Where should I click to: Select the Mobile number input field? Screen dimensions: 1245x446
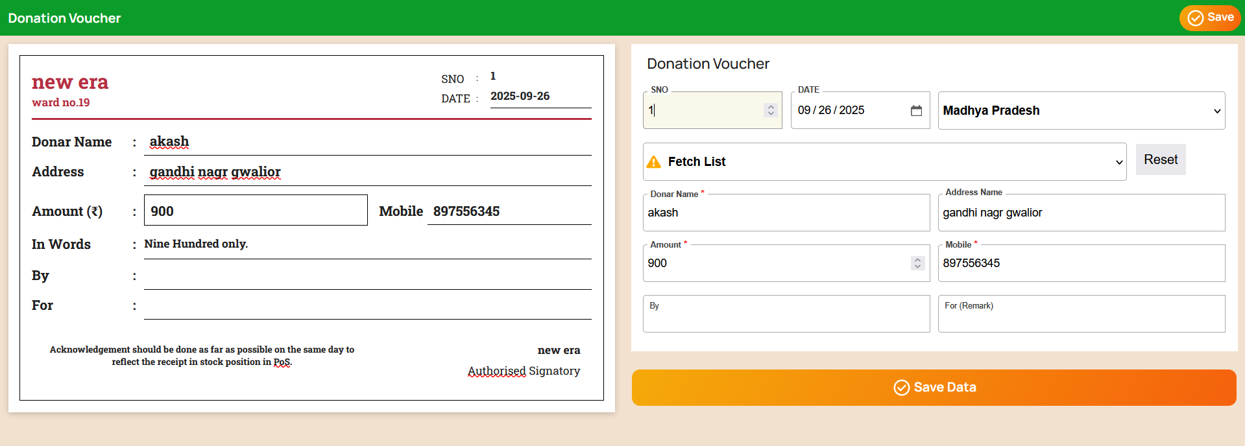[1081, 264]
